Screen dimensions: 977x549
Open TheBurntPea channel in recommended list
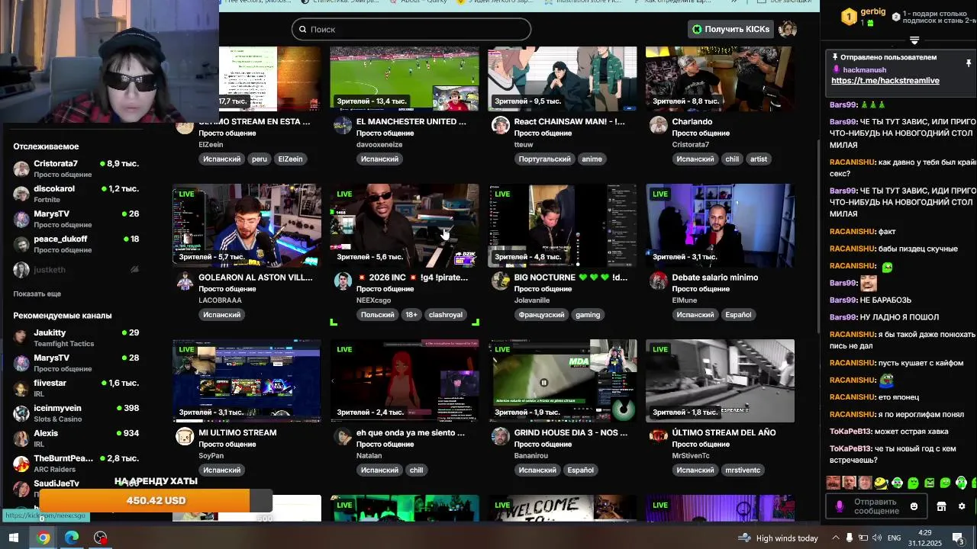pos(76,464)
